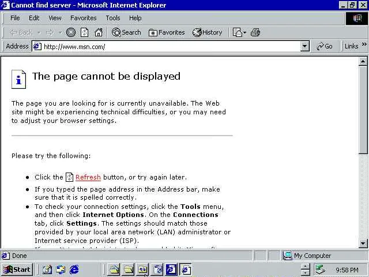Open the Search toolbar button
This screenshot has height=277, width=369.
tap(126, 32)
